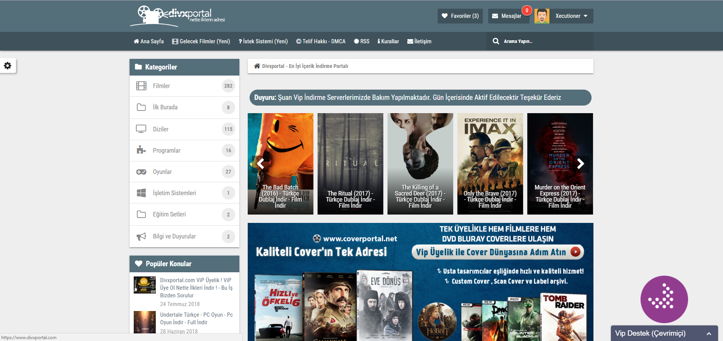Click the red message count badge
The width and height of the screenshot is (723, 341).
pos(527,10)
